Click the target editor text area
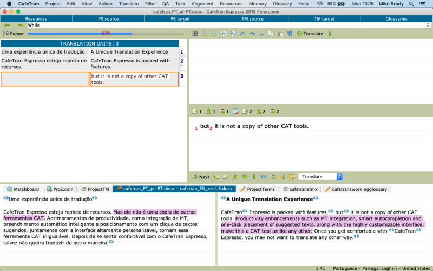The width and height of the screenshot is (433, 271). [311, 144]
